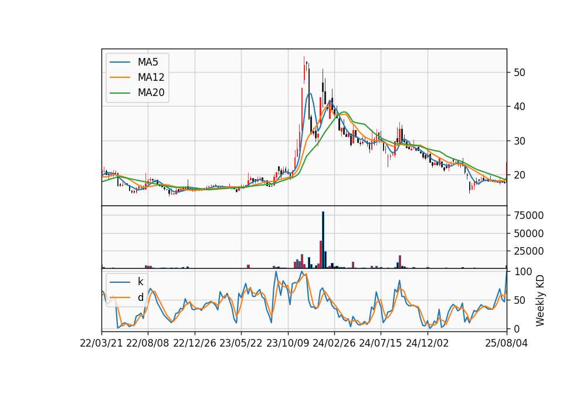
Task: Click the green MA20 legend line swatch
Action: coord(120,93)
